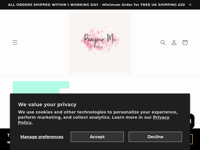The image size is (200, 150).
Task: Follow the Privacy Policy link
Action: [x=161, y=117]
